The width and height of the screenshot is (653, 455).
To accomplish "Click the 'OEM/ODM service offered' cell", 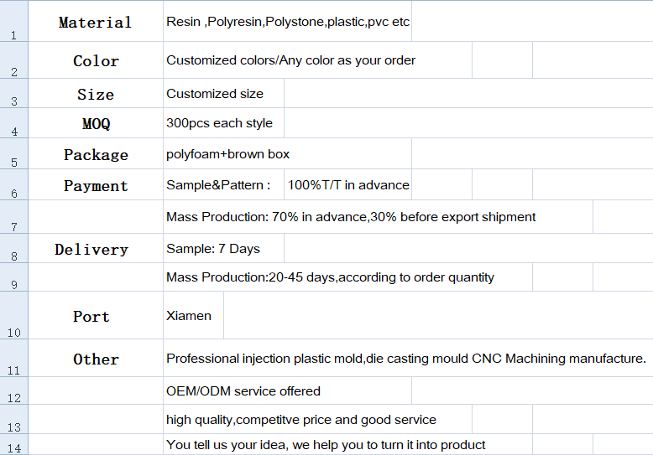I will pos(287,390).
